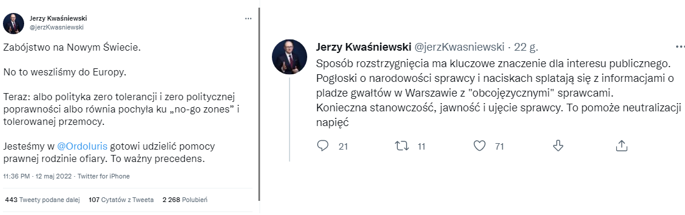The height and width of the screenshot is (215, 685).
Task: Click the share icon under the right tweet
Action: pos(621,145)
